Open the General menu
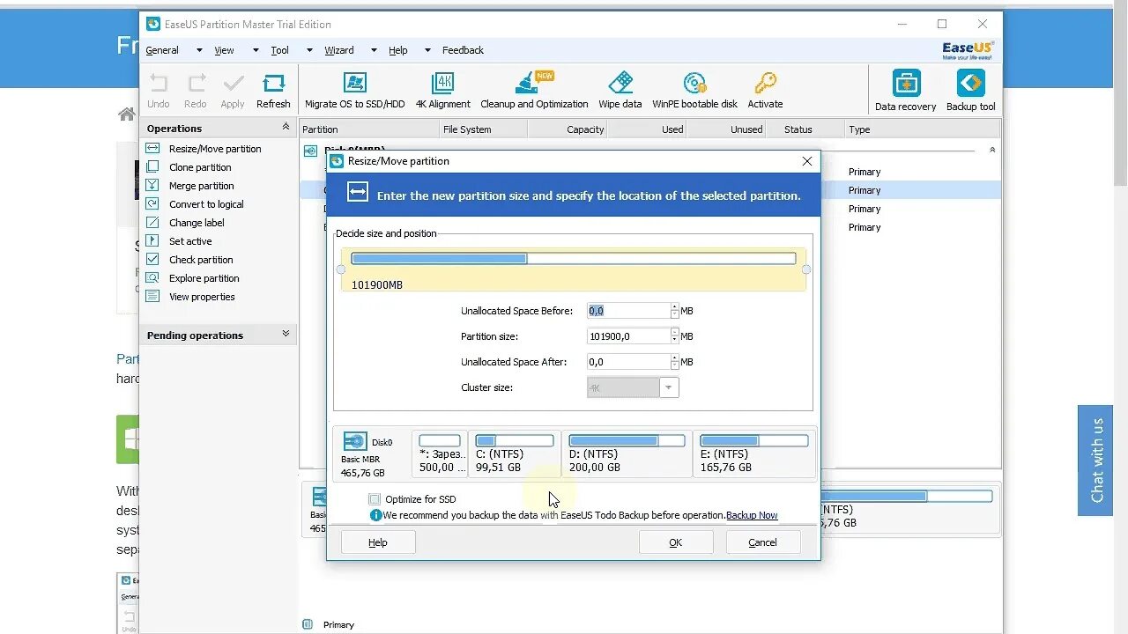The height and width of the screenshot is (634, 1128). [x=162, y=50]
